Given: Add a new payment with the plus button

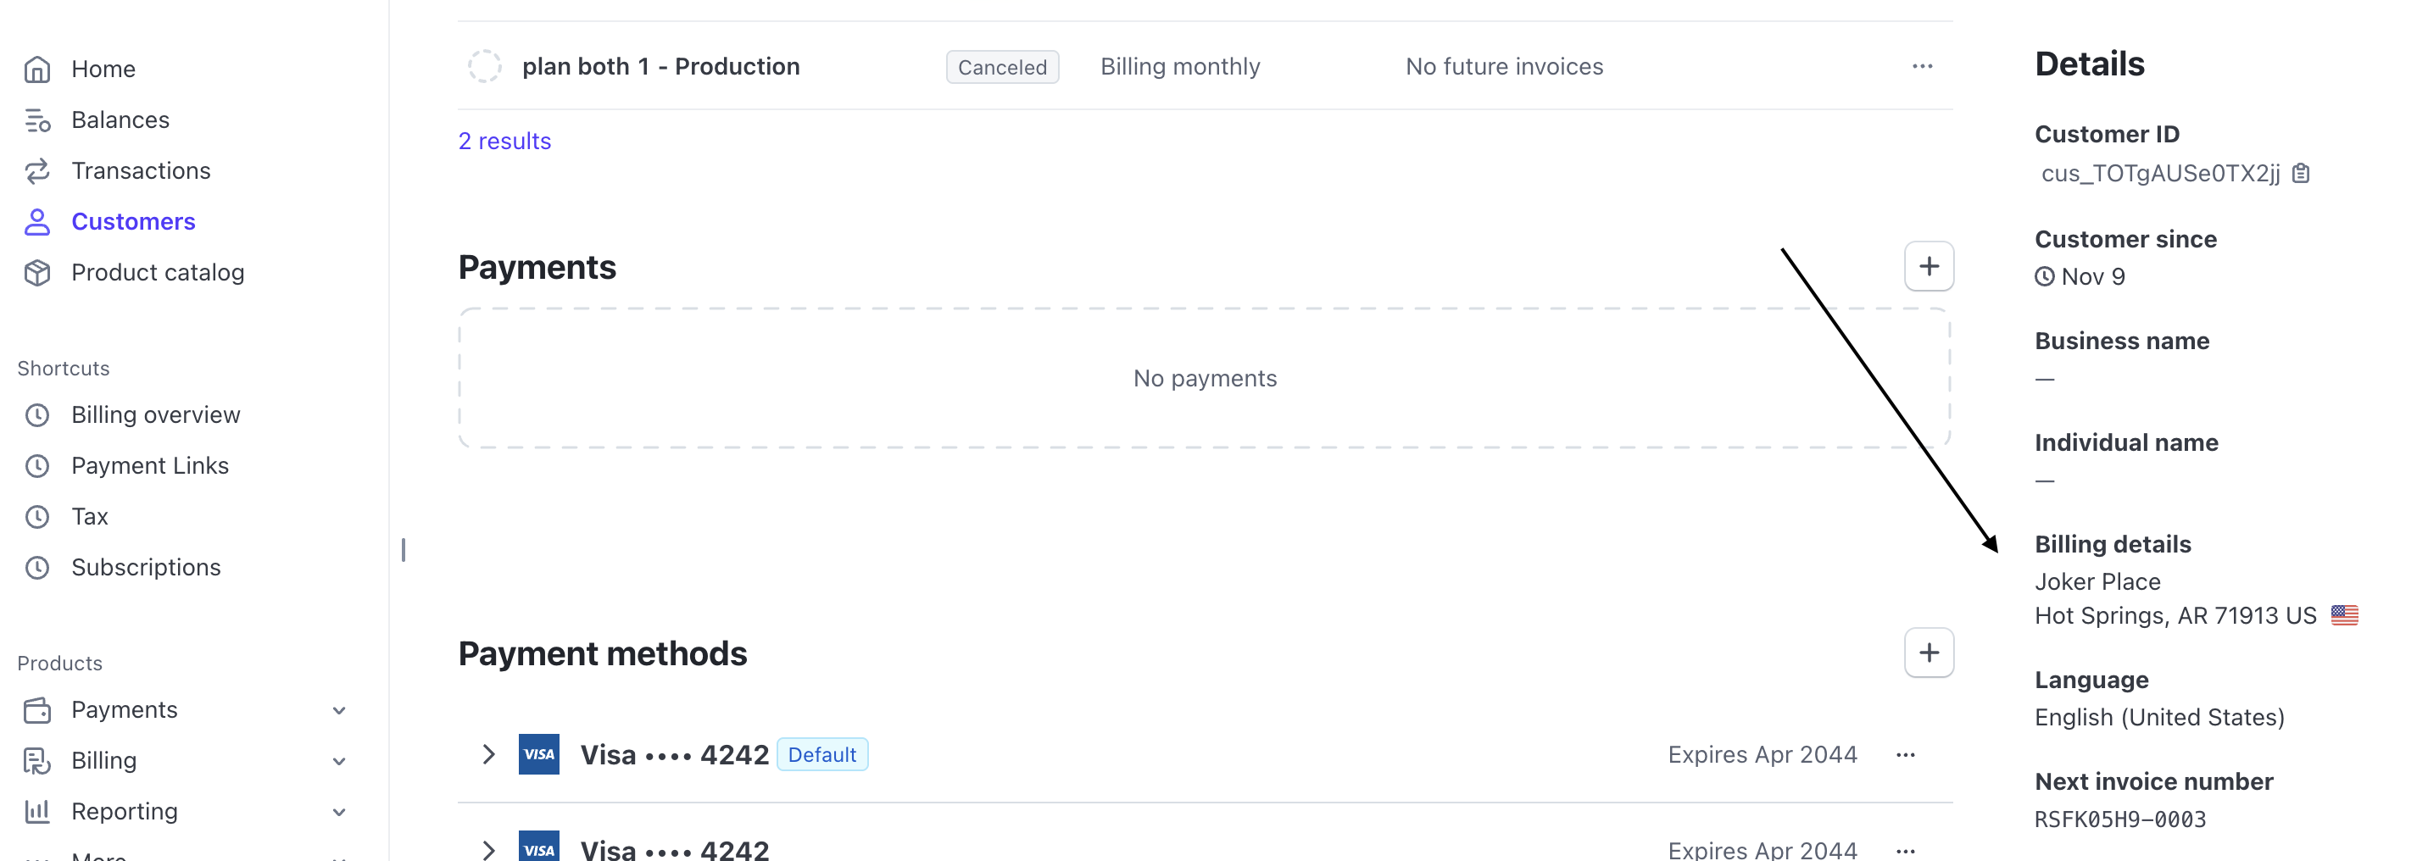Looking at the screenshot, I should 1929,265.
